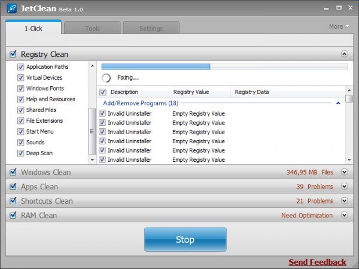359x269 pixels.
Task: Uncheck File Extensions option
Action: coord(20,121)
